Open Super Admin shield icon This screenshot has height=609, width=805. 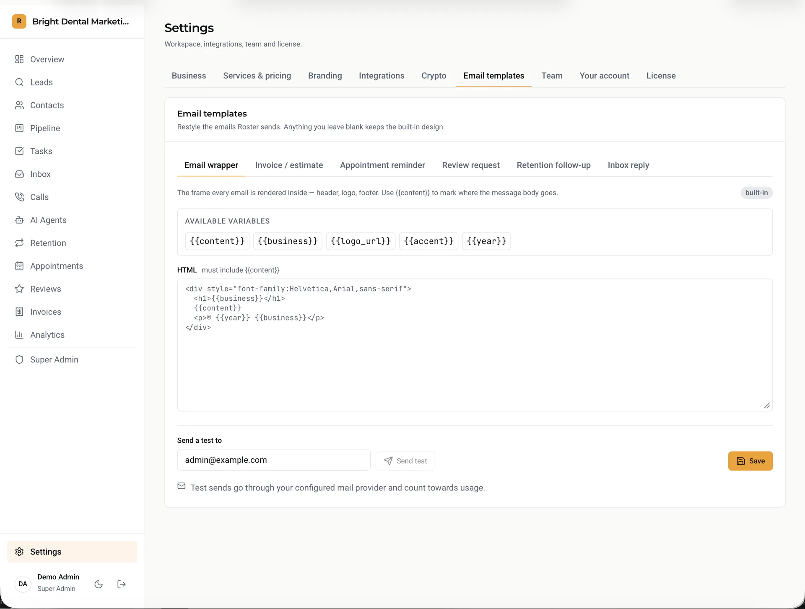(19, 360)
